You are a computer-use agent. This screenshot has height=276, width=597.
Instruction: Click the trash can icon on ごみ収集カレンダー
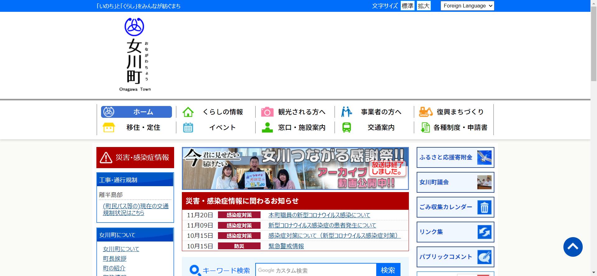click(484, 207)
